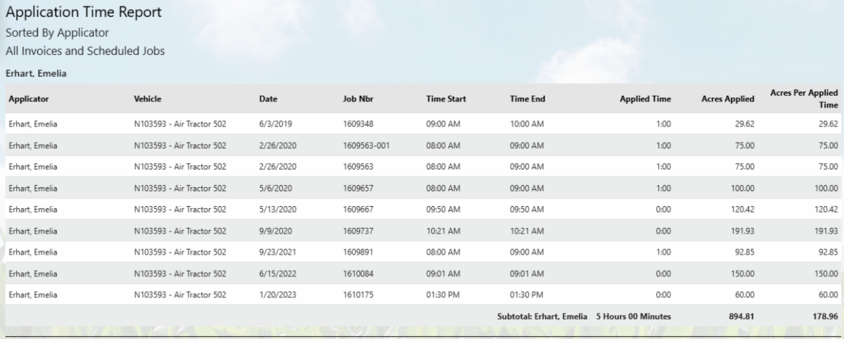Select job number 1609563-001
Screen dimensions: 844x339
click(366, 145)
